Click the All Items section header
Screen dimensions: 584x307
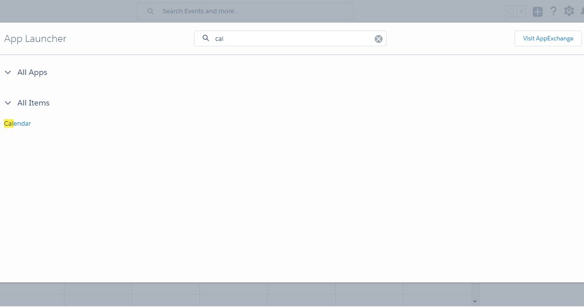pos(33,102)
